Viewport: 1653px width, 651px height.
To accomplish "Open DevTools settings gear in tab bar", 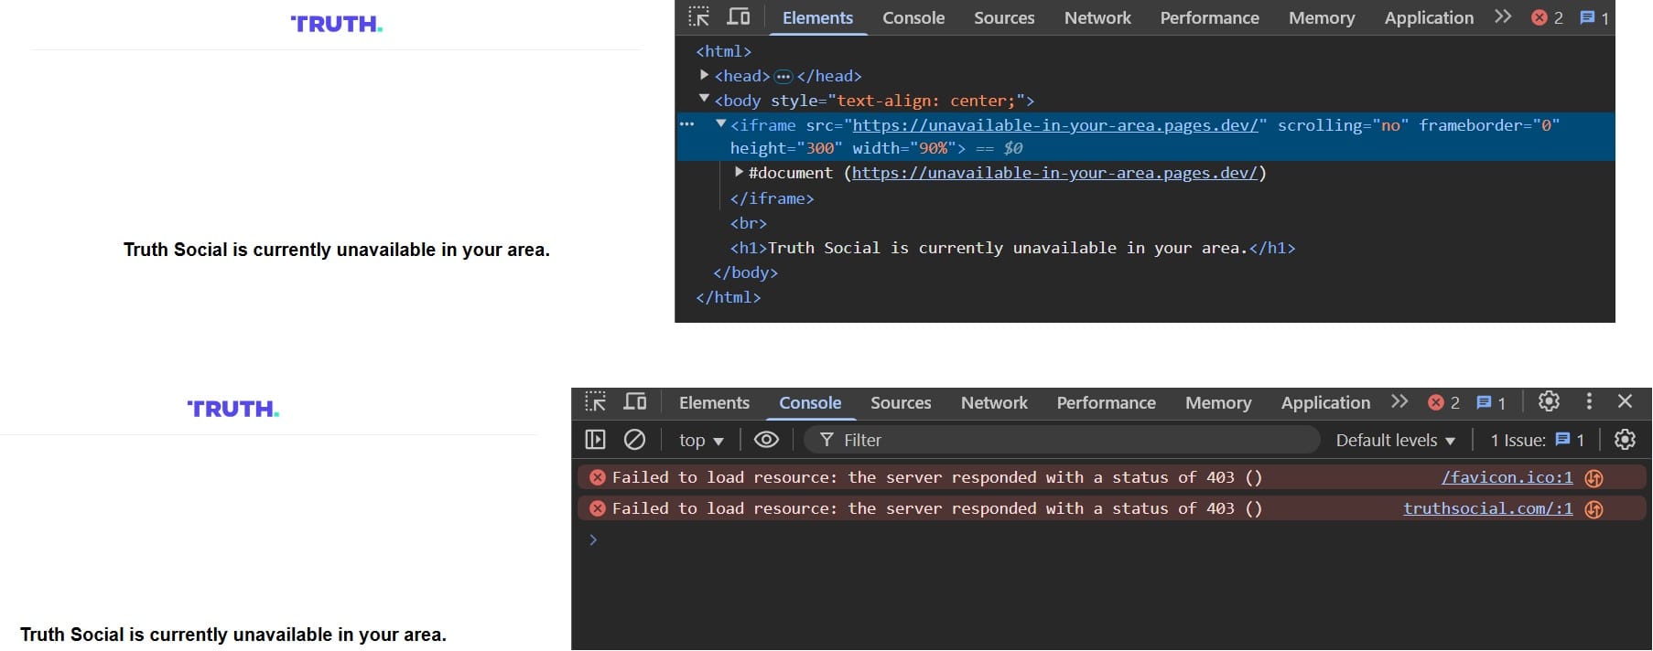I will 1549,401.
